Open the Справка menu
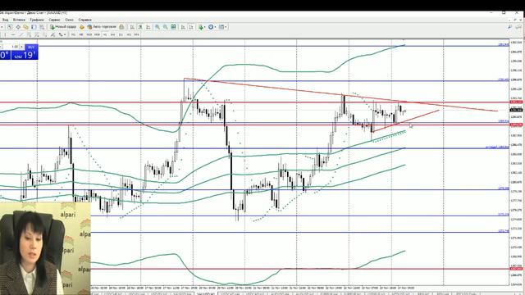This screenshot has width=525, height=295. coord(84,20)
